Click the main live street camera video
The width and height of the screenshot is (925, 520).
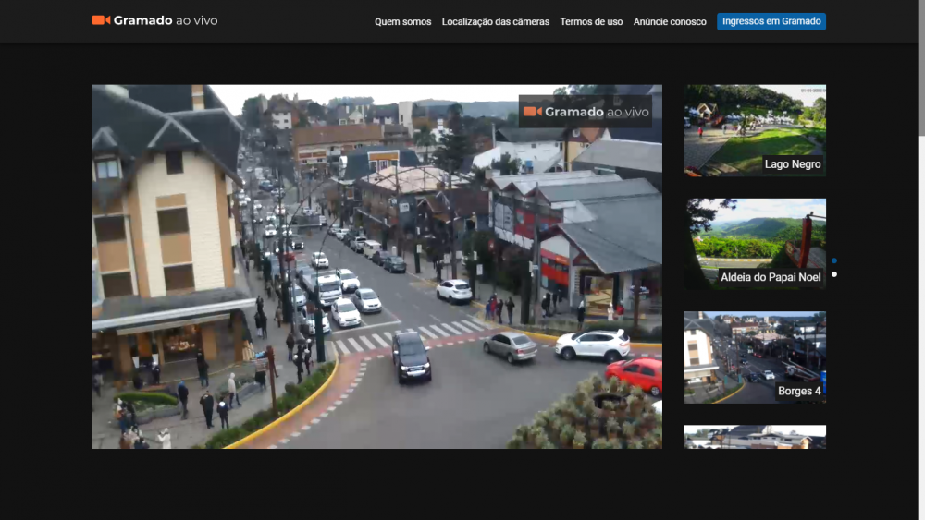376,277
